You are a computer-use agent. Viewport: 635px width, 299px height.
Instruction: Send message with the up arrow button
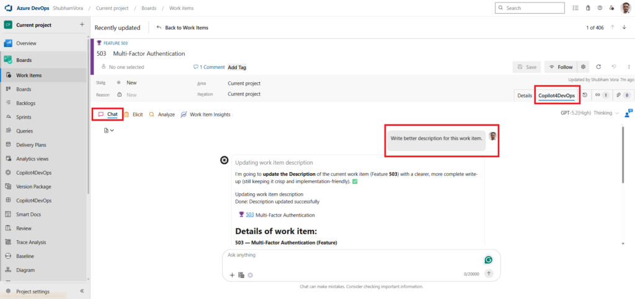pyautogui.click(x=489, y=274)
